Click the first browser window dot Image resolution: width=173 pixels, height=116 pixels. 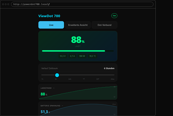3,4
